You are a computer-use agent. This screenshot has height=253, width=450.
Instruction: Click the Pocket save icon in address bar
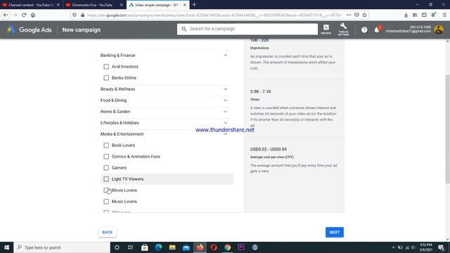[x=356, y=15]
